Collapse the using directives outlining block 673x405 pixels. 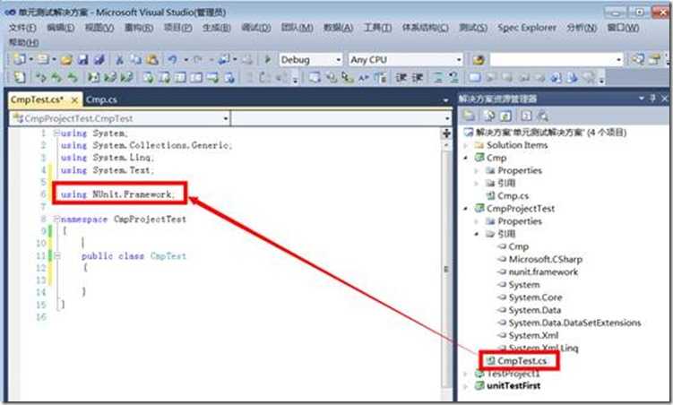pos(56,133)
